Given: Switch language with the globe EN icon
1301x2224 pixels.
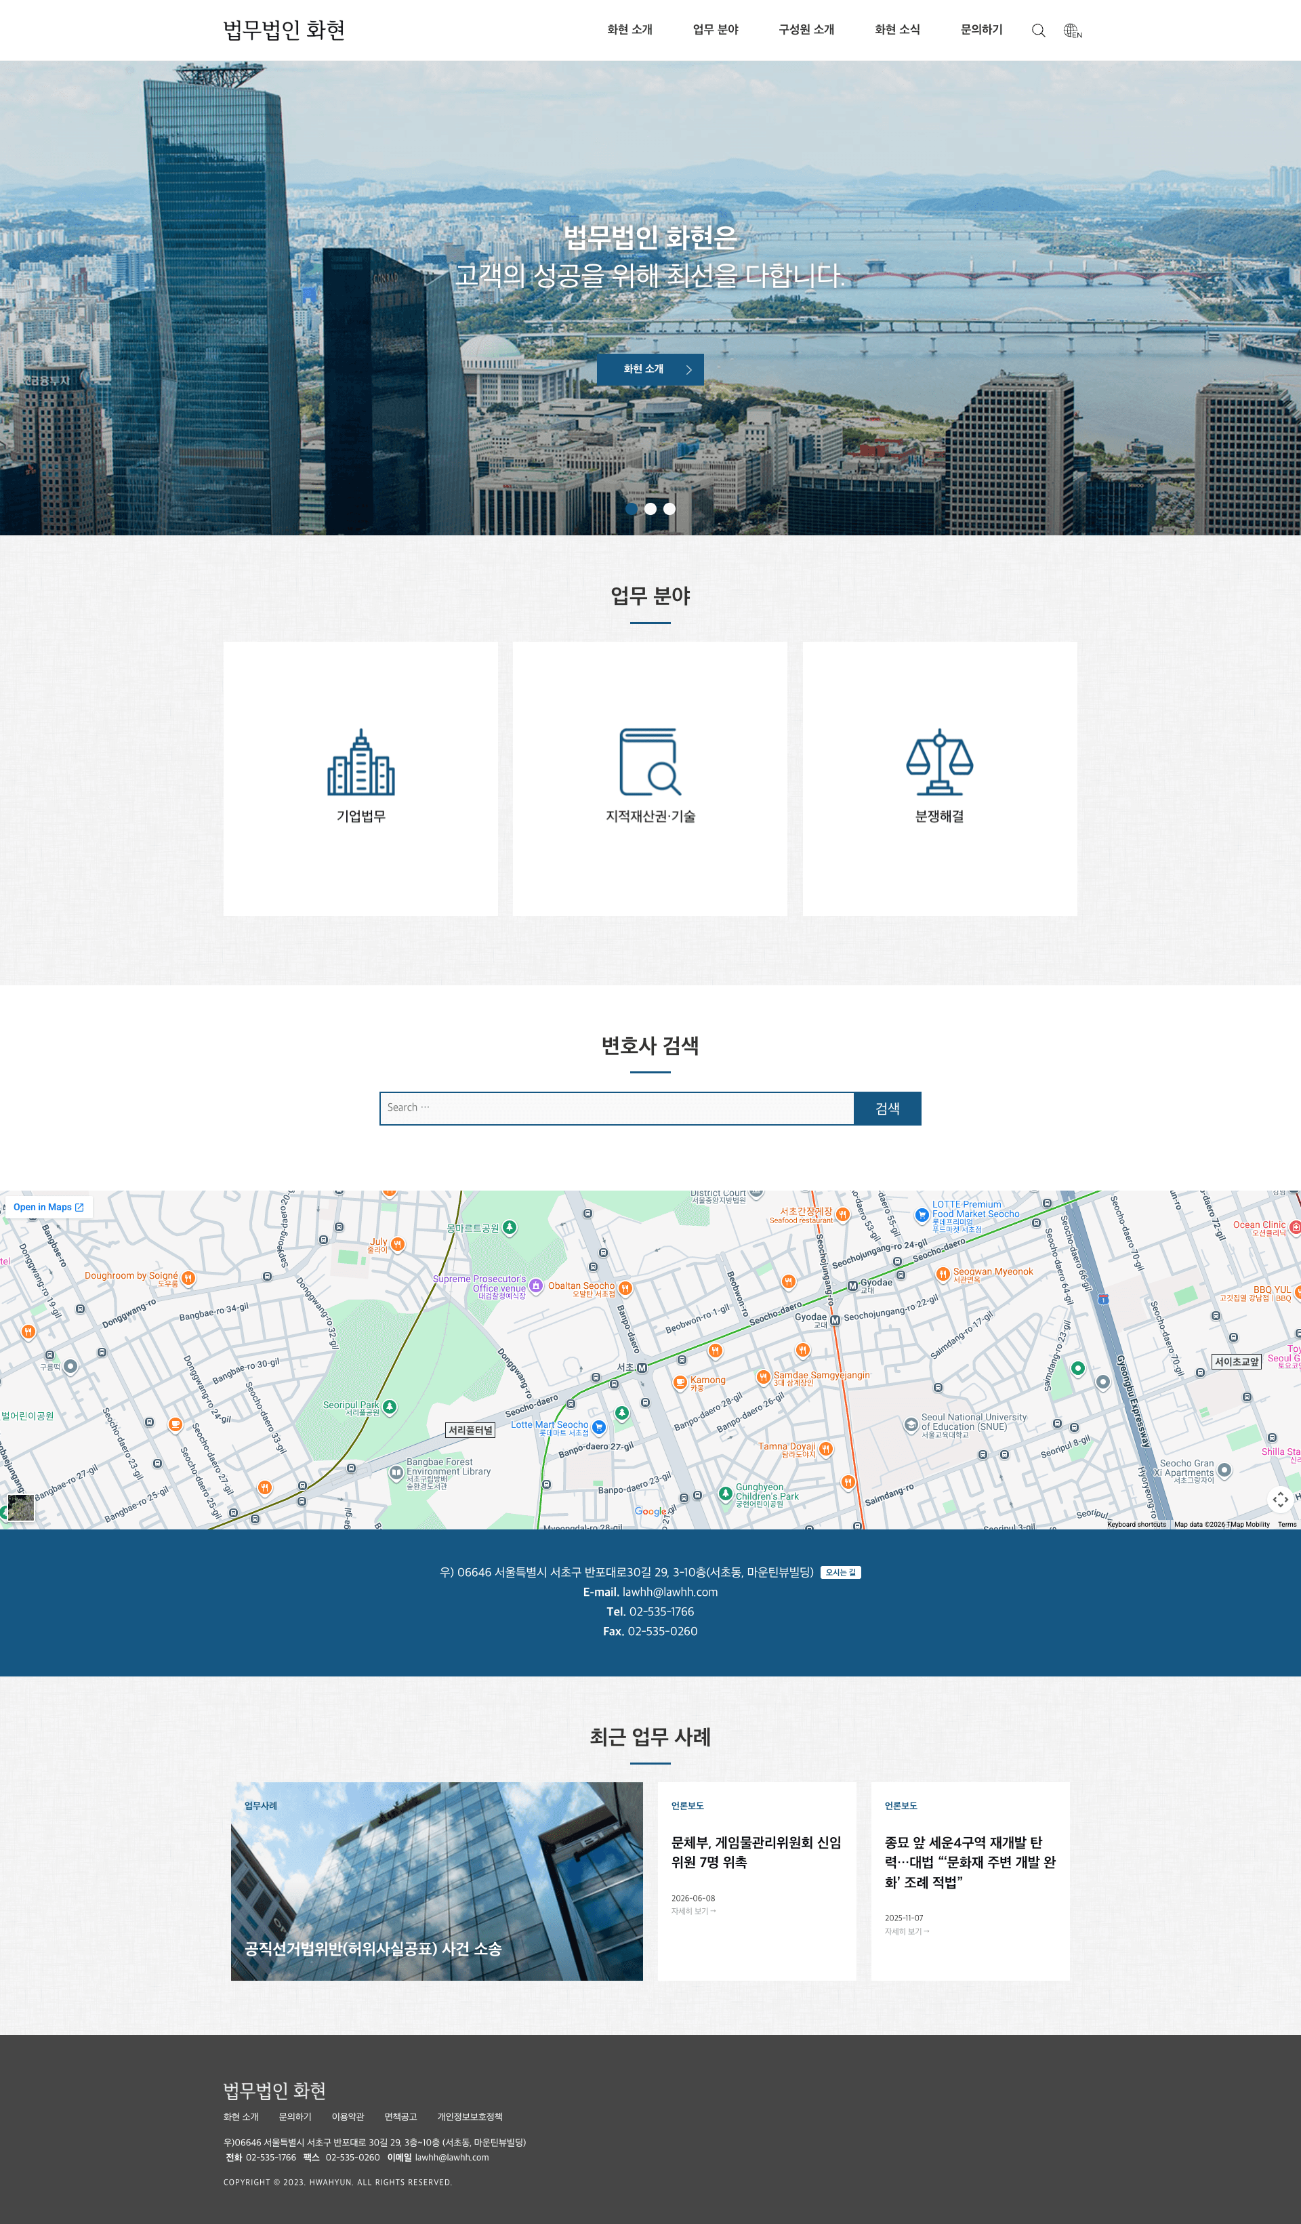Looking at the screenshot, I should pyautogui.click(x=1073, y=30).
